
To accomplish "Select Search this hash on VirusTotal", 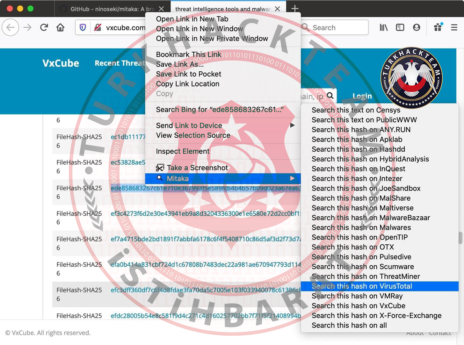I will pos(380,286).
